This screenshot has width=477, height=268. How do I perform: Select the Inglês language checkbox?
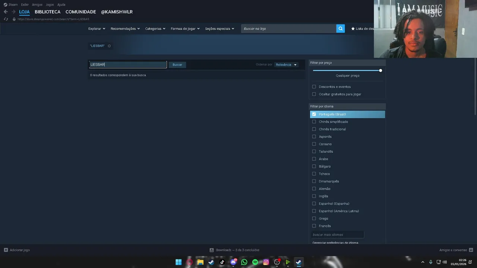pyautogui.click(x=314, y=196)
